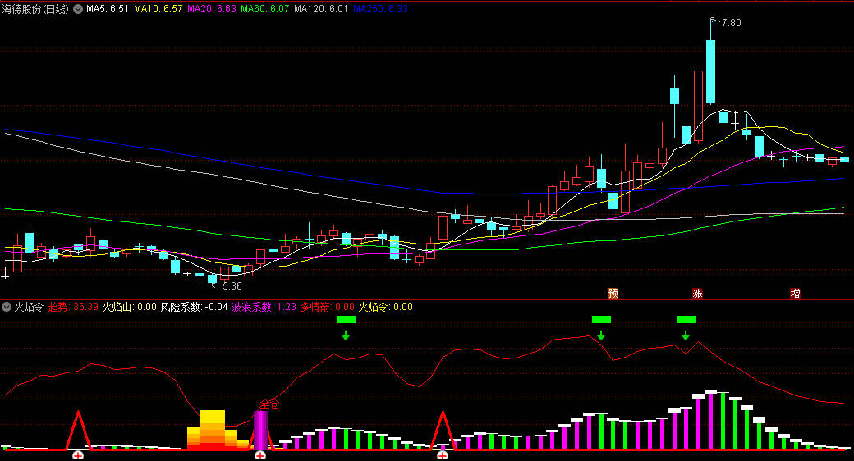Screen dimensions: 854x461
Task: Click the rightmost red plus marker in indicator panel
Action: tap(443, 455)
